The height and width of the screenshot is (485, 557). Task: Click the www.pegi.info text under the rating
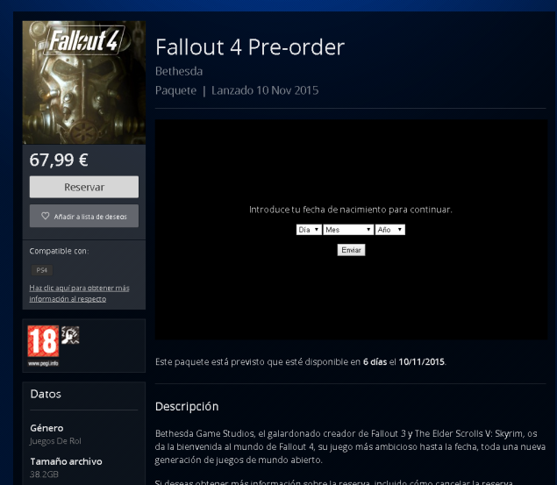tap(43, 363)
